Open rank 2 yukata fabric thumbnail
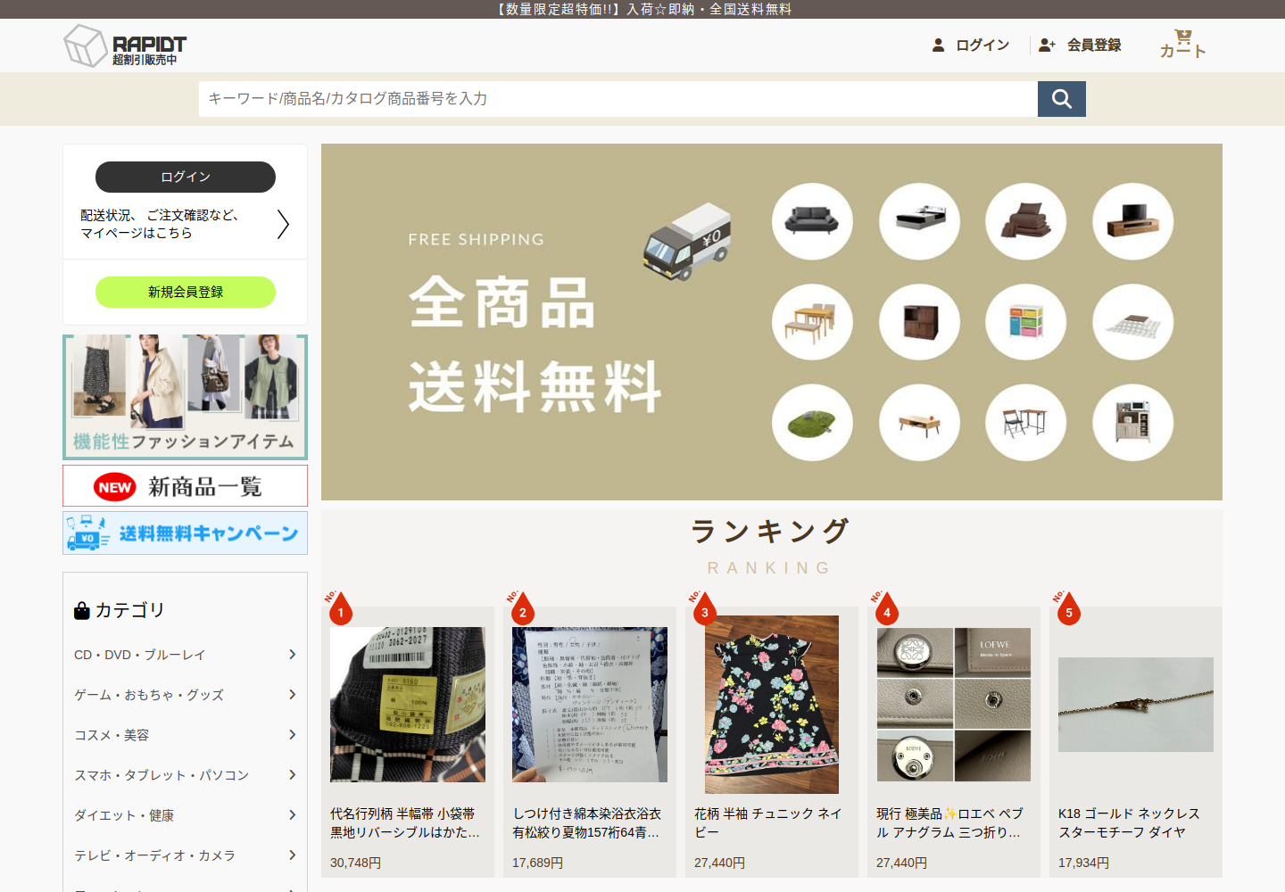 [x=590, y=705]
